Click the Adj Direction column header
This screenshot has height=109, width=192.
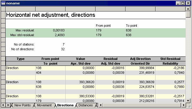pos(140,59)
